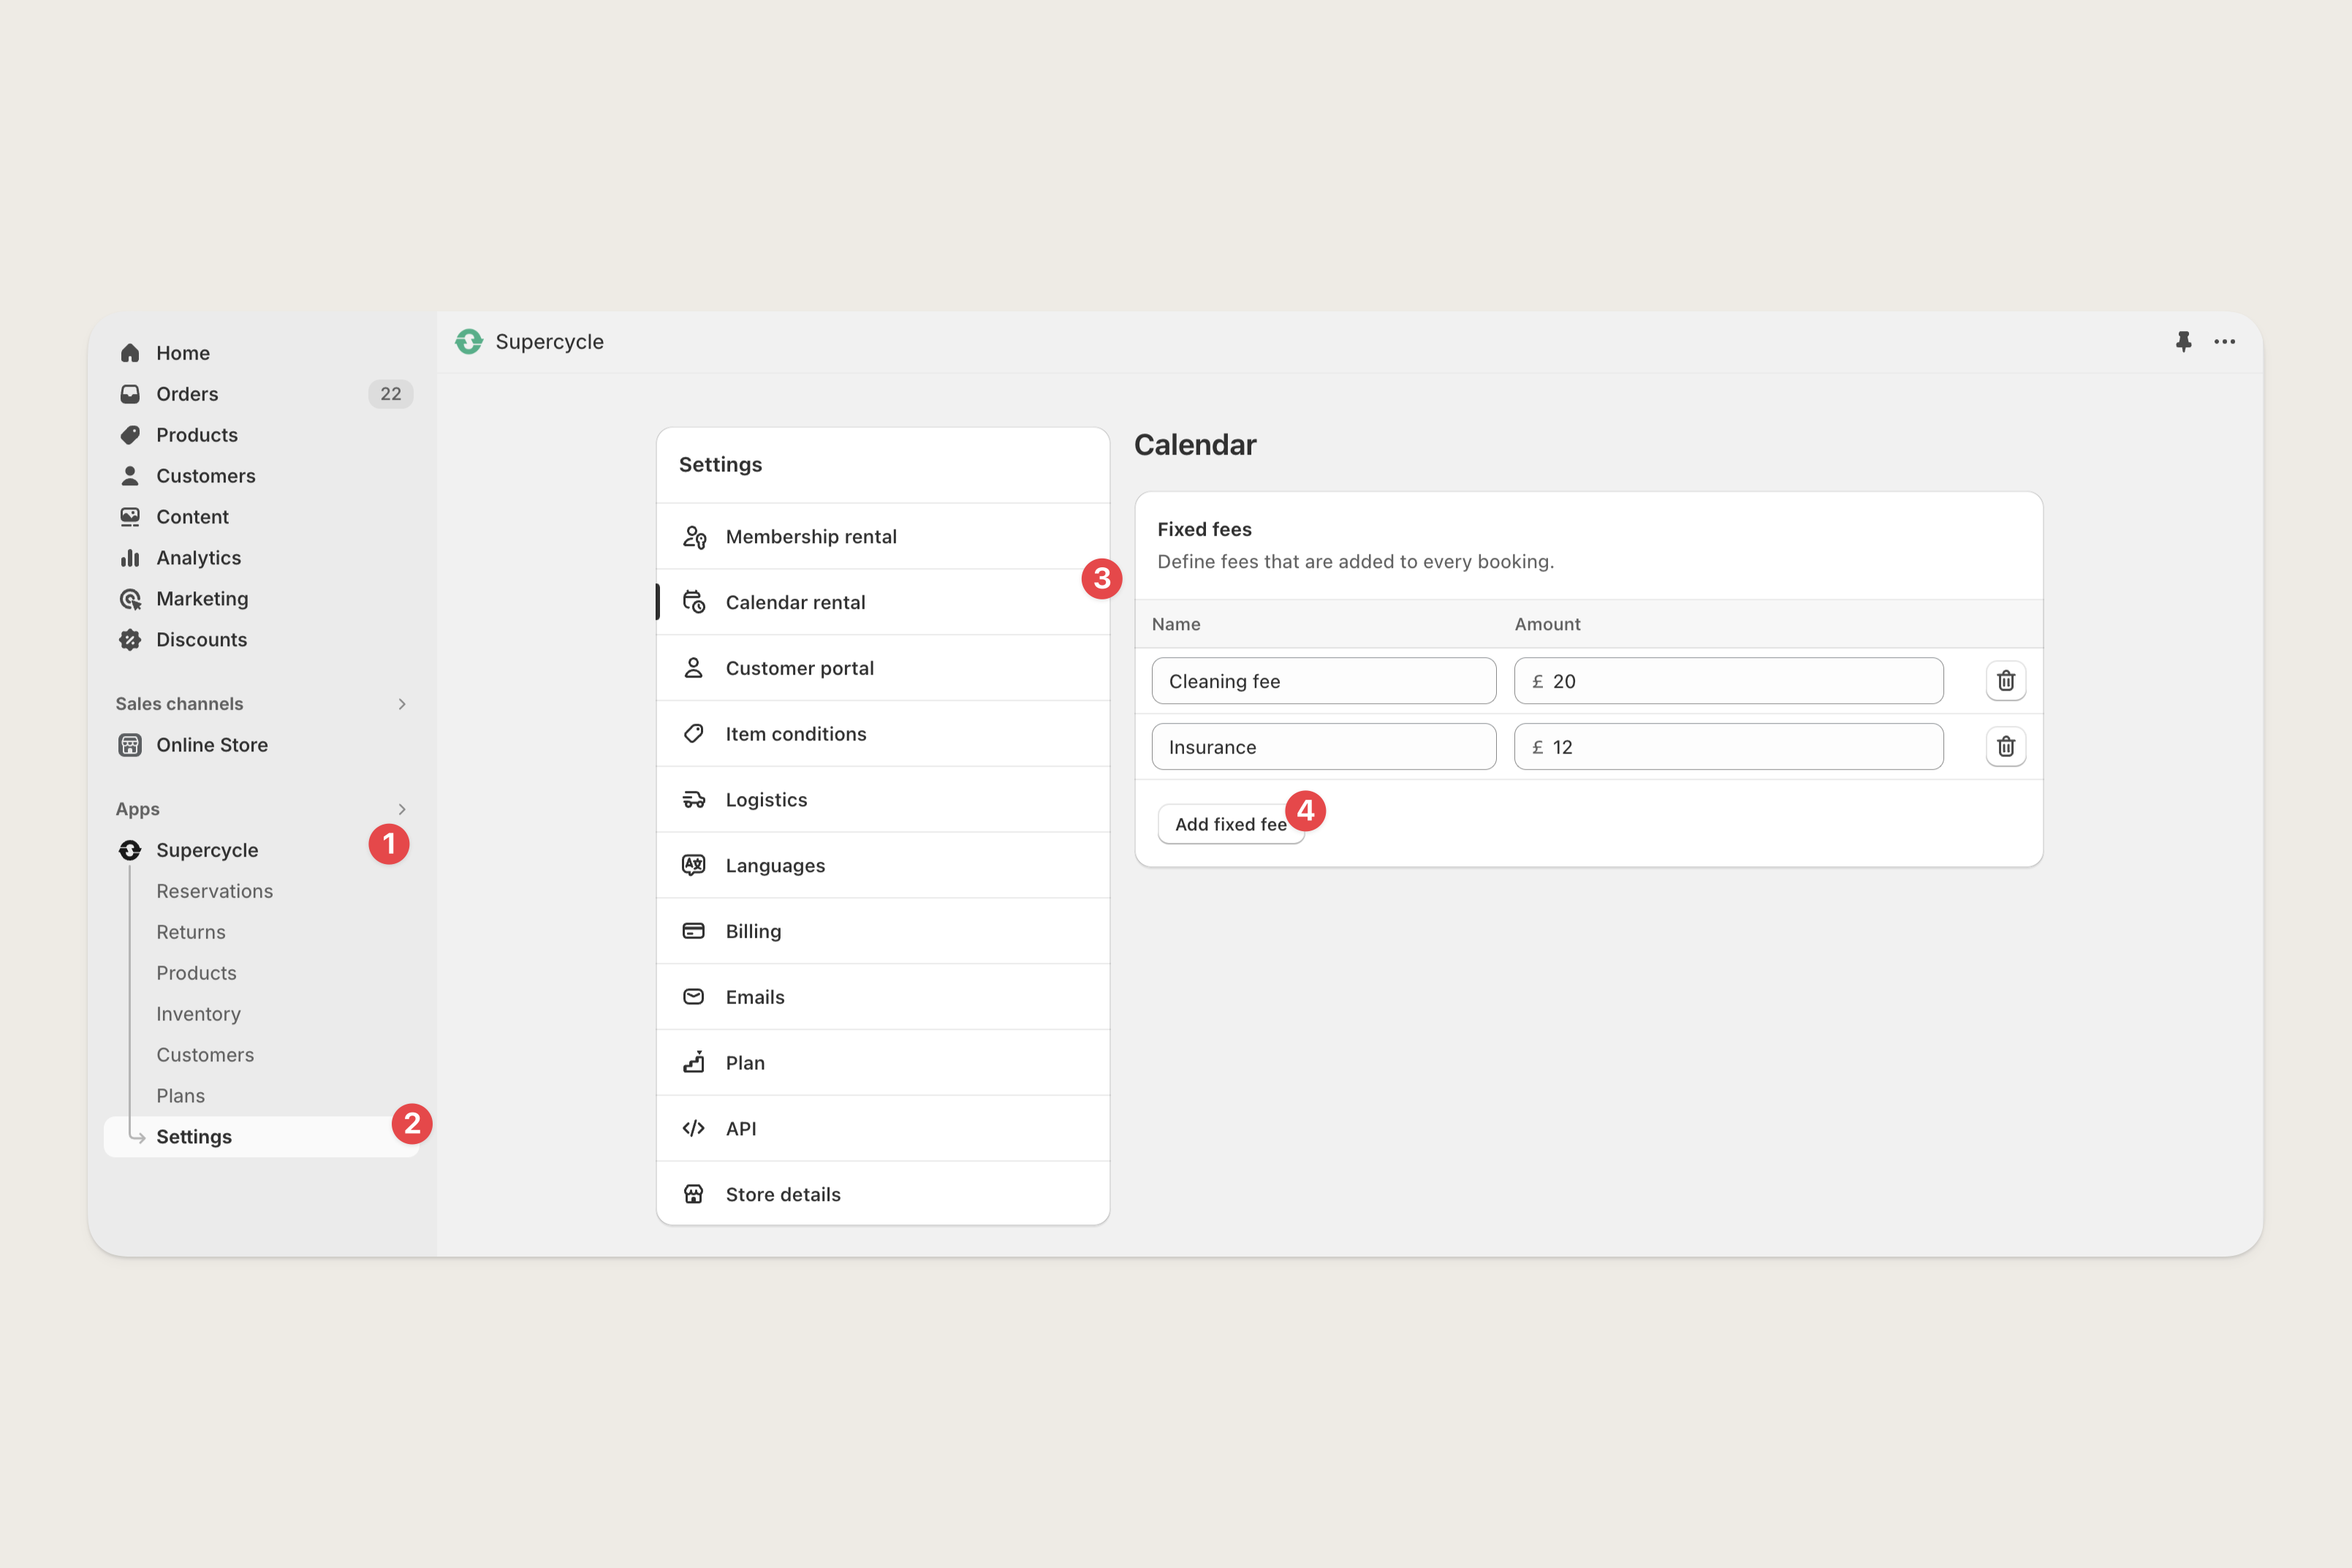Click the Orders inbox icon

click(x=130, y=394)
